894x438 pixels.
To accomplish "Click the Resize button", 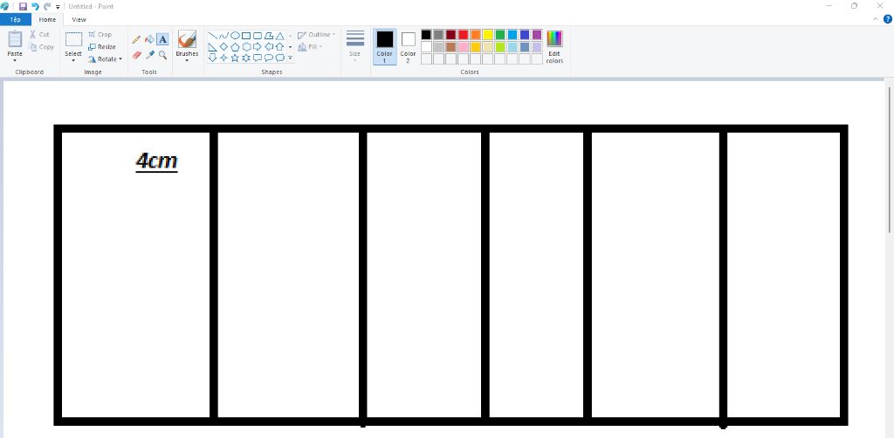I will point(102,47).
